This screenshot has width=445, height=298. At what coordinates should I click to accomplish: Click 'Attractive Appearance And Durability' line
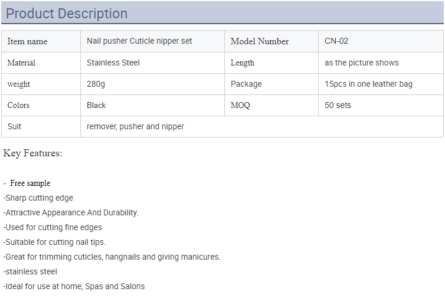pos(71,212)
